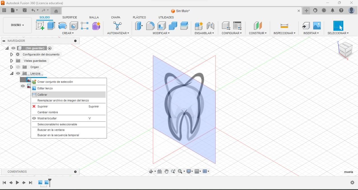Open the INSPECCIONAR dropdown menu

(284, 33)
